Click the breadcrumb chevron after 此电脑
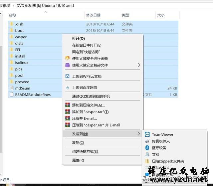213x186 pixels. click(x=13, y=6)
